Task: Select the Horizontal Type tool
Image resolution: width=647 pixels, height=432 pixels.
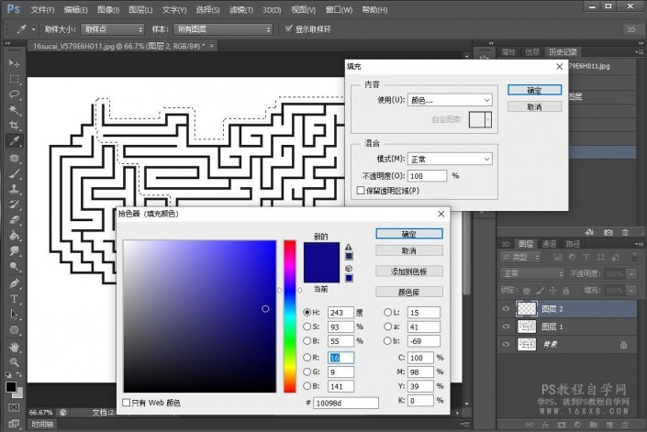Action: pos(15,299)
